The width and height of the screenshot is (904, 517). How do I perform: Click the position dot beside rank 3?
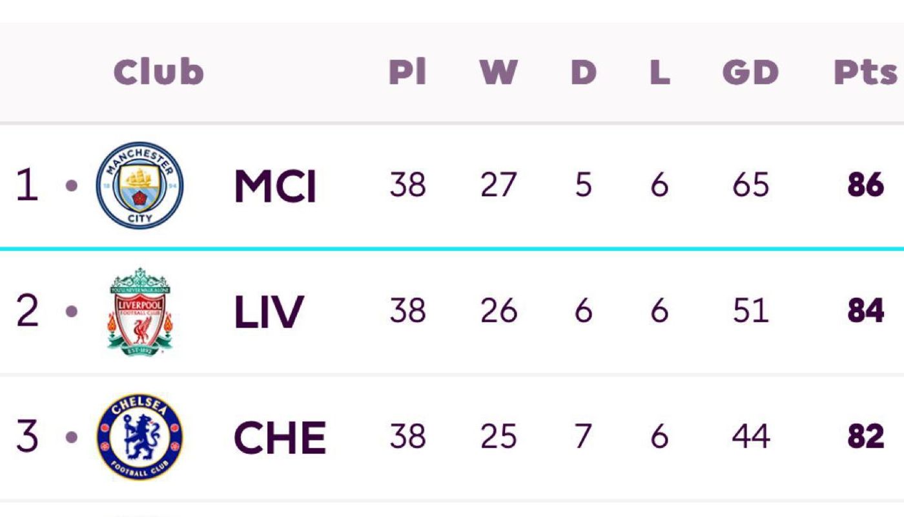point(72,438)
